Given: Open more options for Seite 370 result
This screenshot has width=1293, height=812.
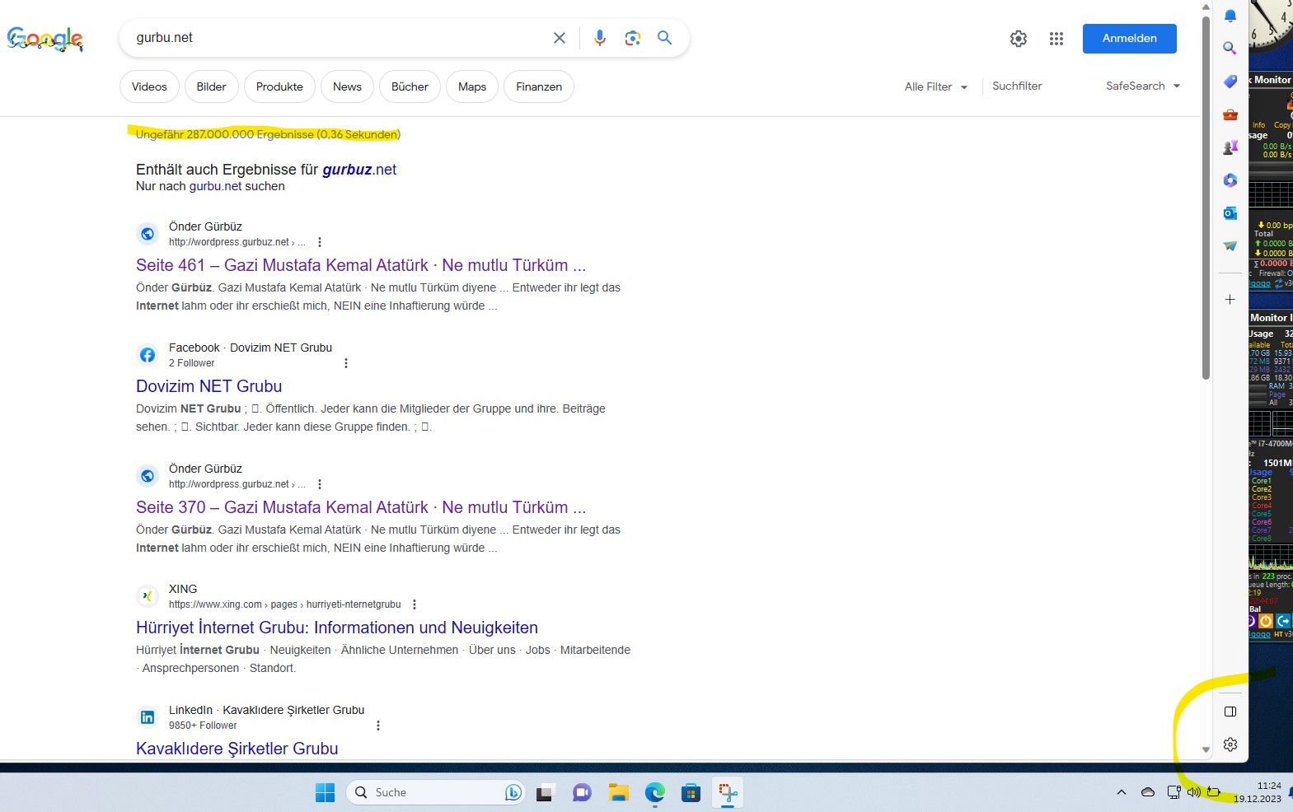Looking at the screenshot, I should (320, 484).
